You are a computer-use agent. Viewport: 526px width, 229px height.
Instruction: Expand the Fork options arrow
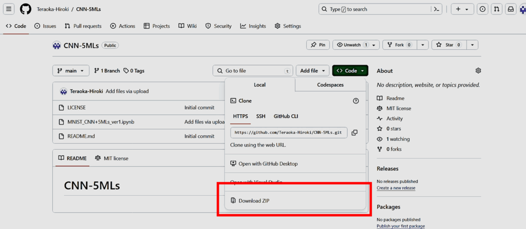coord(423,45)
